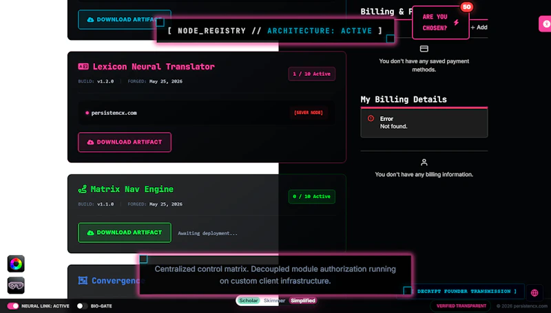
Task: Download the Lexicon Neural Translator artifact
Action: [125, 142]
